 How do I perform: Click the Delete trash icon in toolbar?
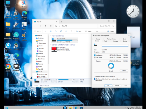71,31
